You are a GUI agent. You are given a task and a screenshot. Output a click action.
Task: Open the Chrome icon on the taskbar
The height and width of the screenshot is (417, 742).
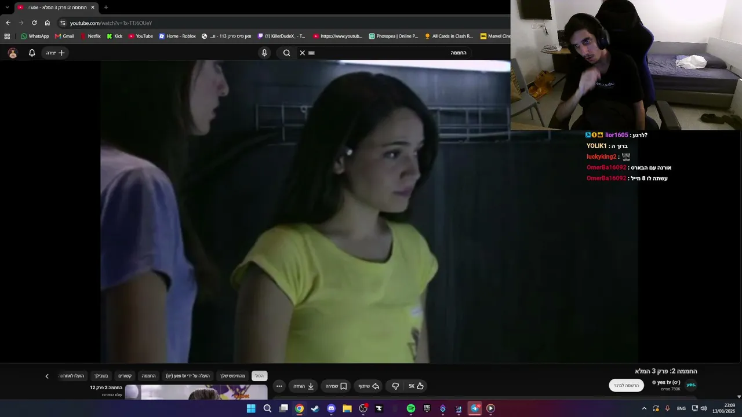tap(299, 408)
